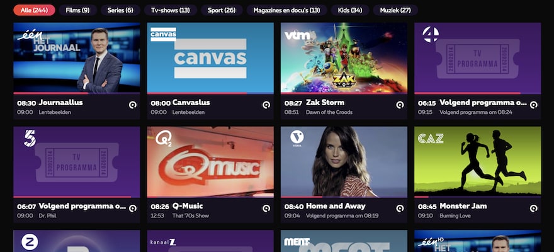Click replay icon beside Home and Away
The width and height of the screenshot is (554, 252).
(x=400, y=209)
